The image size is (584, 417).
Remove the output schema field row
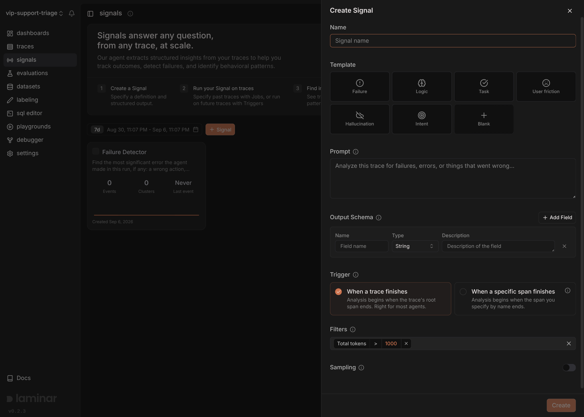pos(564,246)
